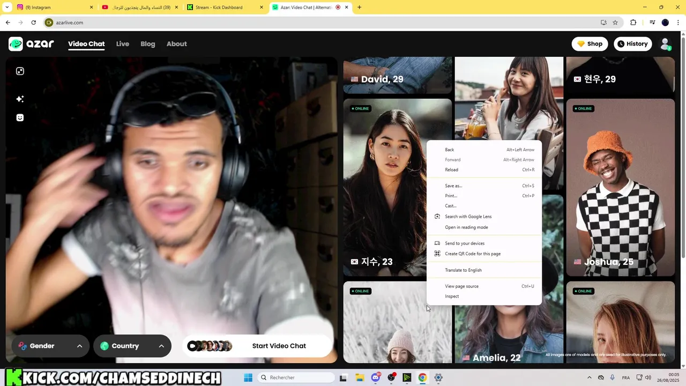Viewport: 686px width, 386px height.
Task: Open OBS Studio from the taskbar
Action: click(x=391, y=377)
